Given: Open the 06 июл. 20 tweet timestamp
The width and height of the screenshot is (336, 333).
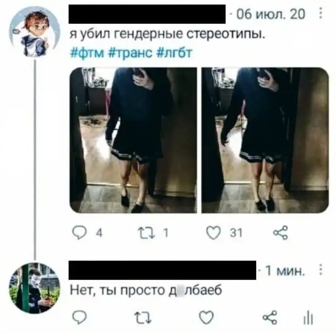Looking at the screenshot, I should pos(271,14).
